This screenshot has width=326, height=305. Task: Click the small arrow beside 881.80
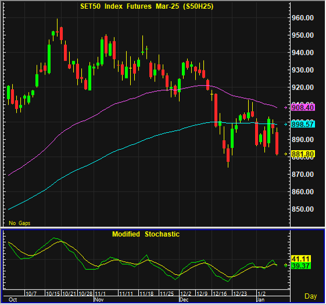[286, 154]
